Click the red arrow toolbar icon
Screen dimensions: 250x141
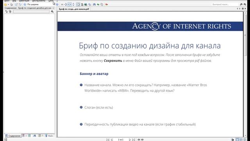pos(107,4)
